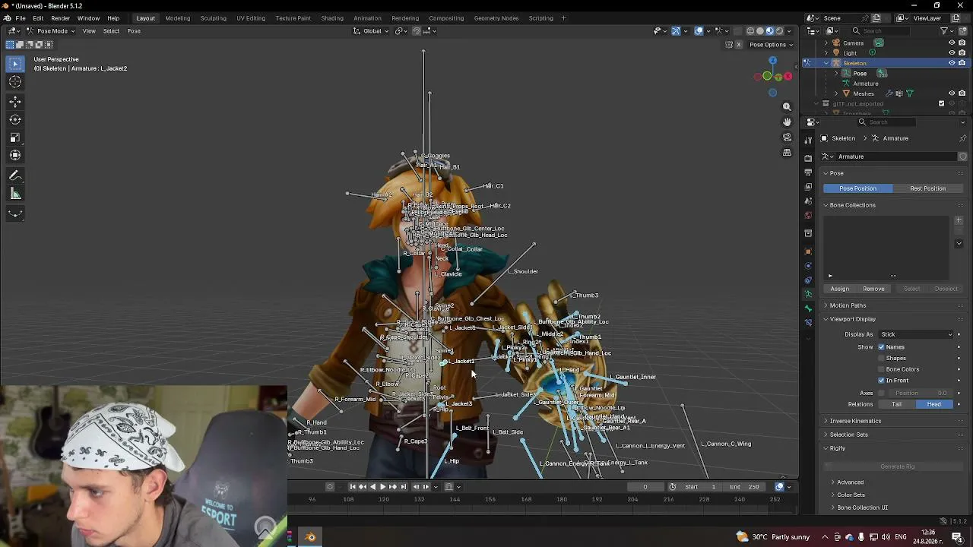Click the pan hand viewport gizmo
The height and width of the screenshot is (547, 973).
[x=787, y=122]
